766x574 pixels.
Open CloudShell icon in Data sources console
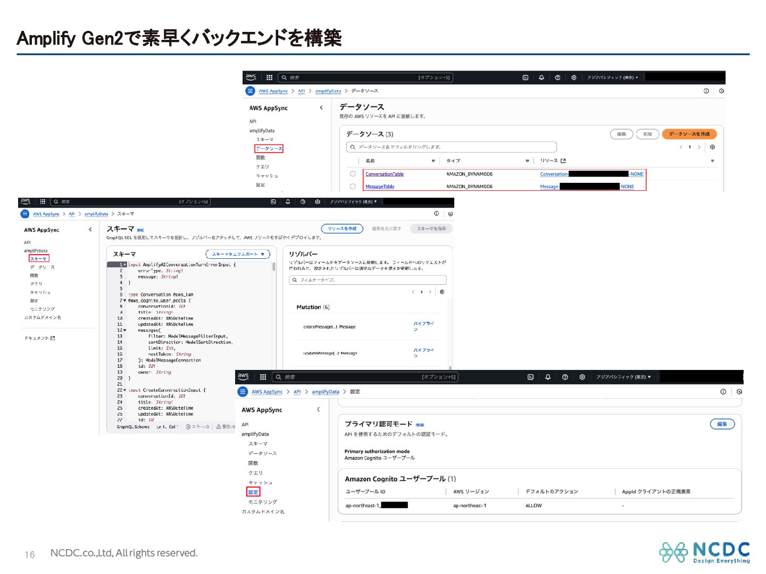(526, 78)
